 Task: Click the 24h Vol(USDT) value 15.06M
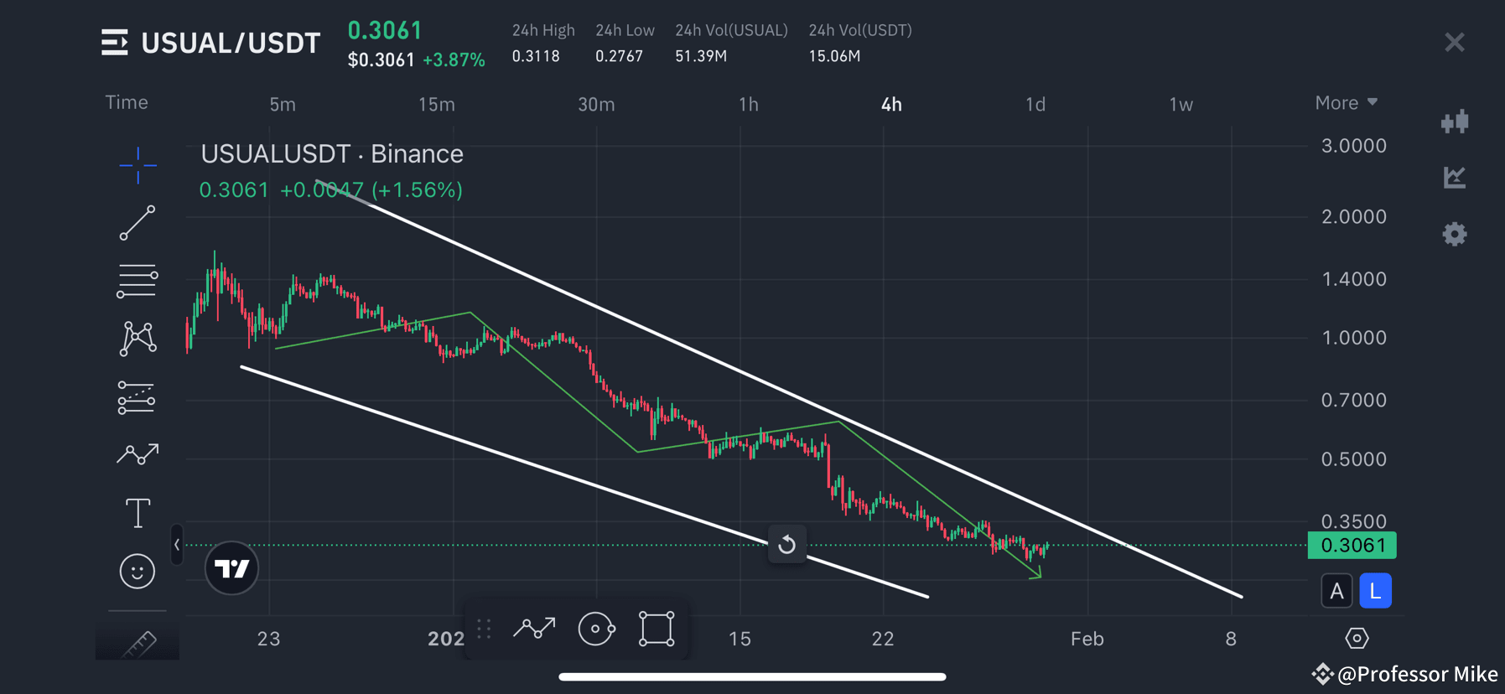coord(834,56)
